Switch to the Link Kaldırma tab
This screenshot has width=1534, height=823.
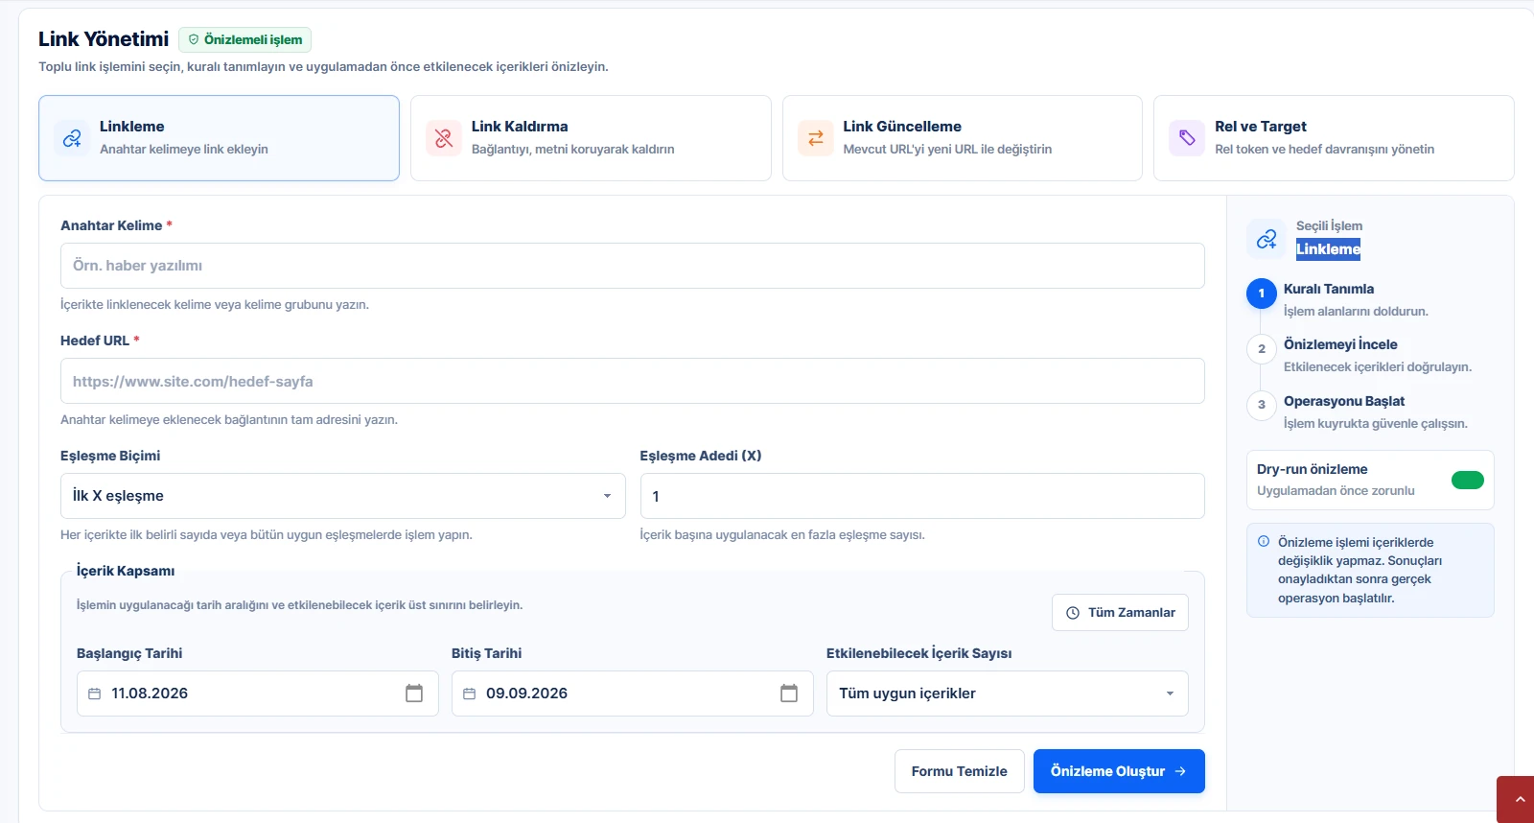tap(591, 138)
